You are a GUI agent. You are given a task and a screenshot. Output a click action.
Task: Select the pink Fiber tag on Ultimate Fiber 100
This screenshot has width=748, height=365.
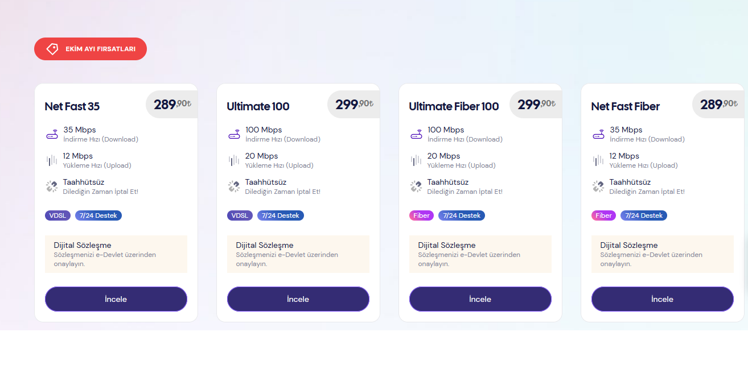click(x=422, y=215)
